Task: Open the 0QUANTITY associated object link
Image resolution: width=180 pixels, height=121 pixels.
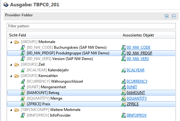Action: click(137, 98)
